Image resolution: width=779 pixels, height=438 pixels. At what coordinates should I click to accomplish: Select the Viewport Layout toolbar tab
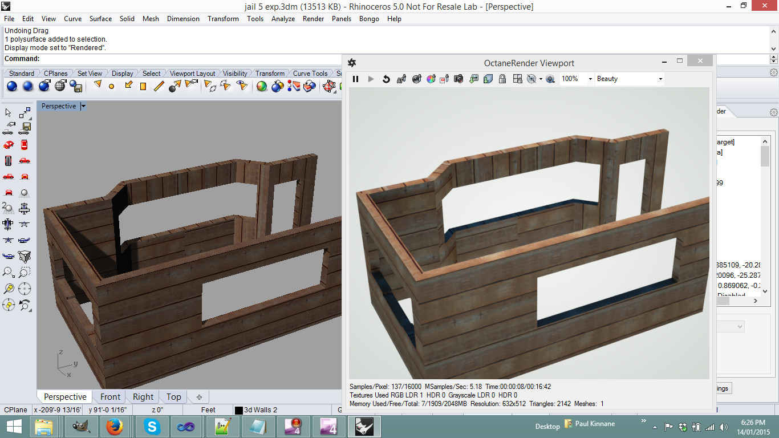tap(192, 74)
